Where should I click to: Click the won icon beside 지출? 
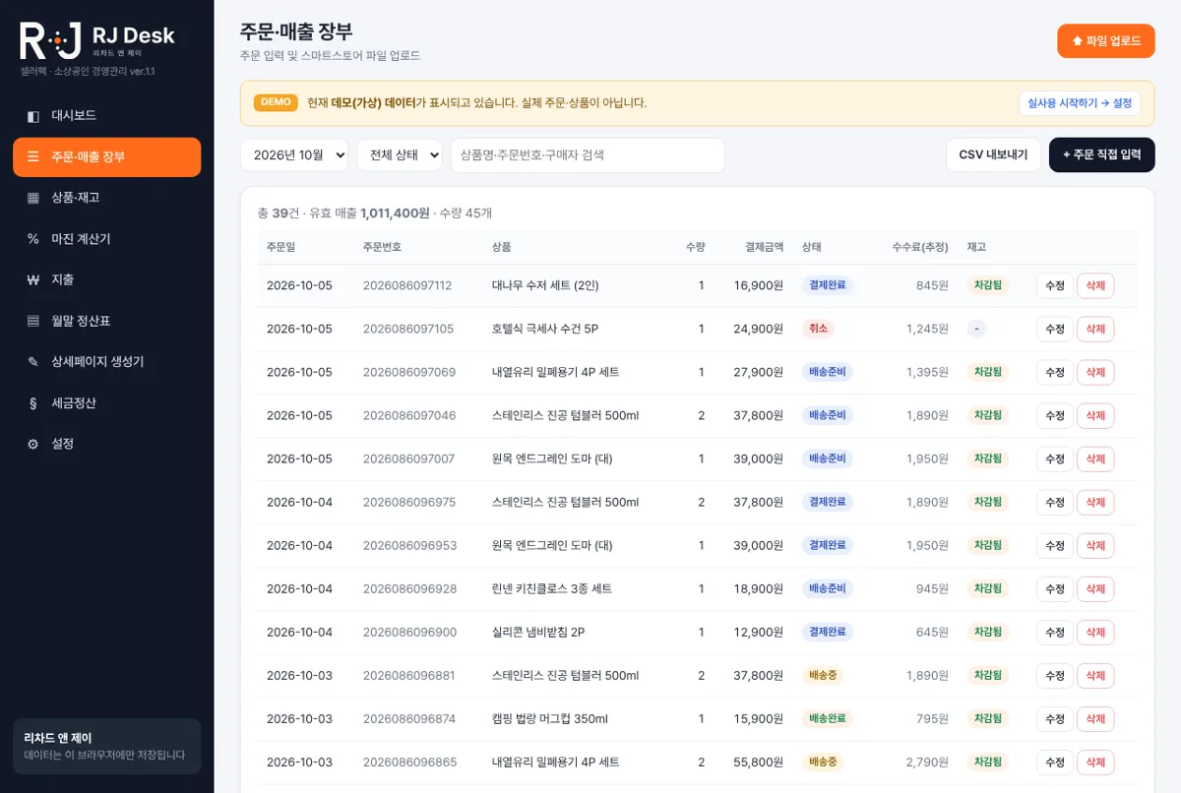[33, 279]
